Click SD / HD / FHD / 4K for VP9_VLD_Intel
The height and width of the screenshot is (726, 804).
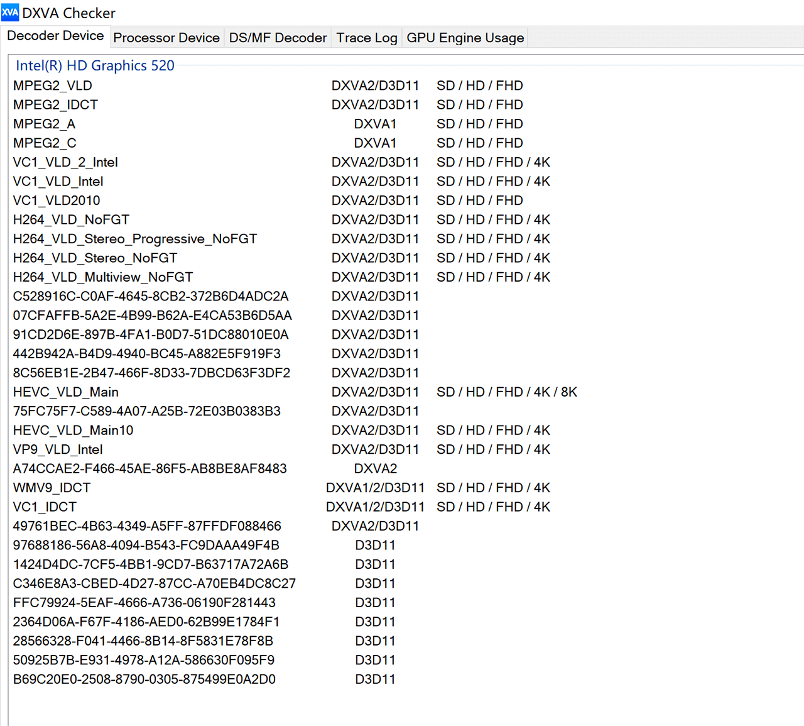tap(494, 449)
